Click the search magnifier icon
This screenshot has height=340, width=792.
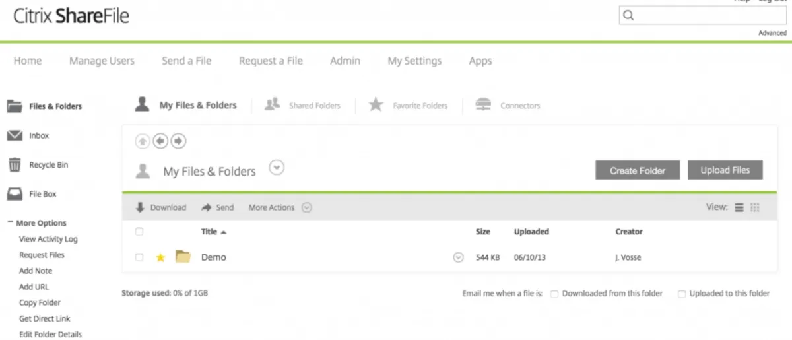(x=628, y=15)
